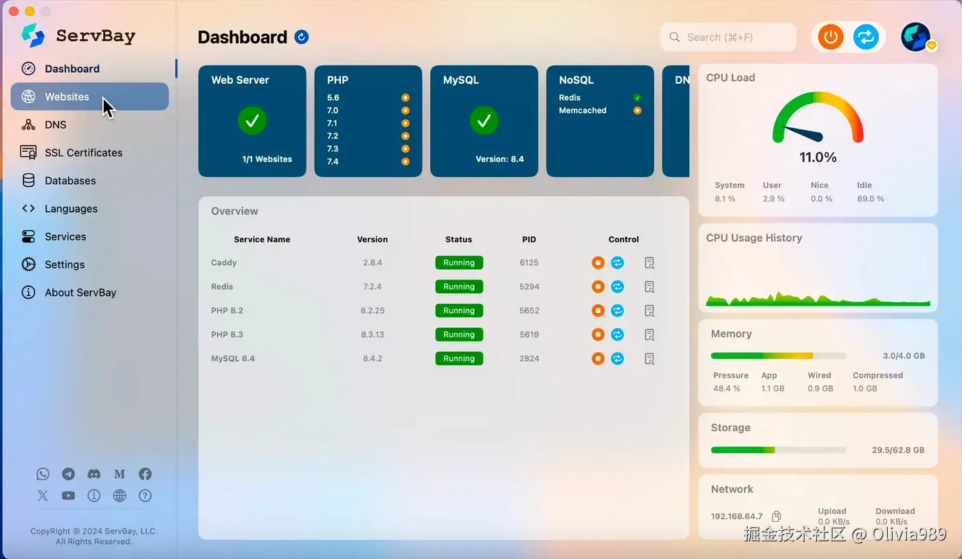Open Services in the sidebar
Image resolution: width=962 pixels, height=559 pixels.
click(x=89, y=236)
